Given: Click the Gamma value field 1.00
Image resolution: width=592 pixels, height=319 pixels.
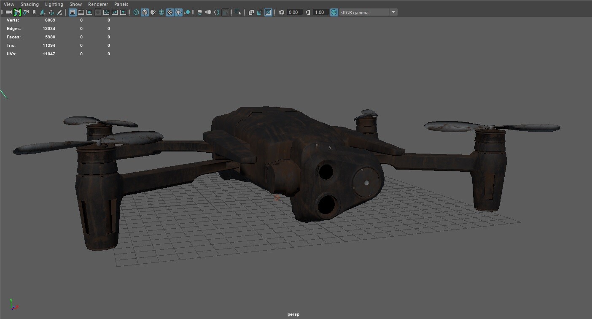Looking at the screenshot, I should click(320, 12).
